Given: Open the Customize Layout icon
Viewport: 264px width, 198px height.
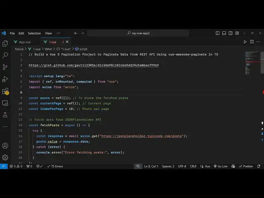Looking at the screenshot, I should click(237, 33).
